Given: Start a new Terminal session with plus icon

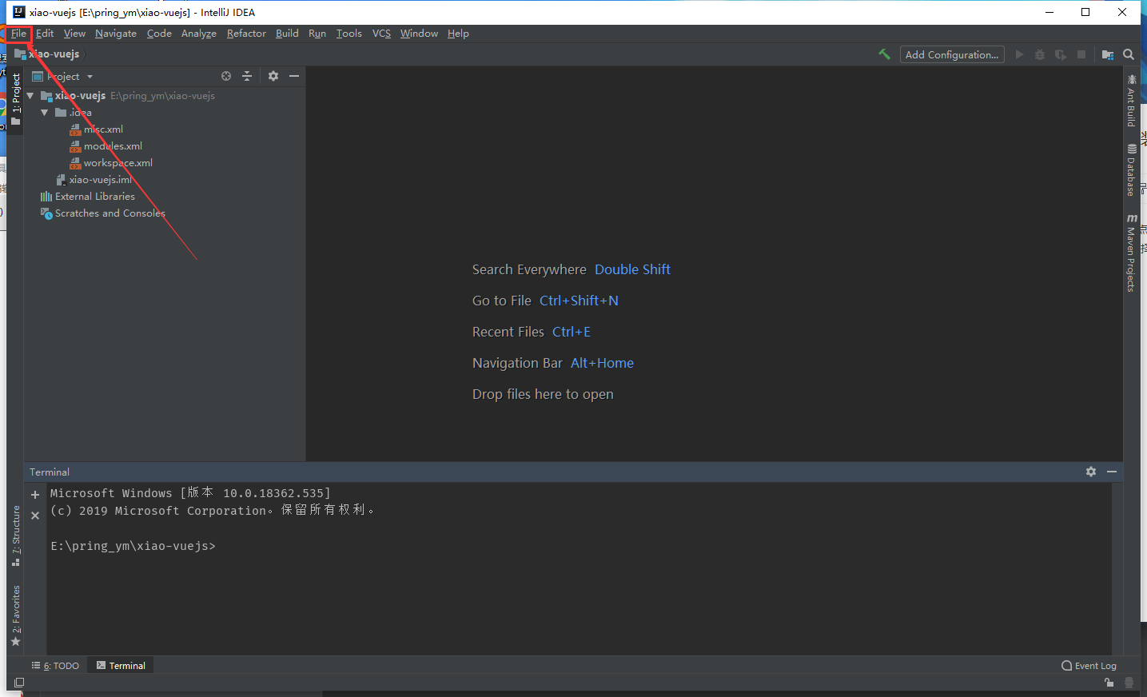Looking at the screenshot, I should point(35,494).
